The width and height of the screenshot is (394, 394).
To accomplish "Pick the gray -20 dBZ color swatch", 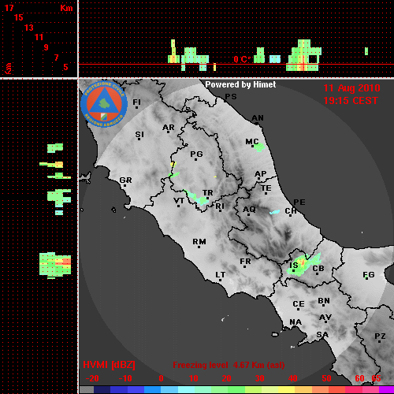I will 87,389.
